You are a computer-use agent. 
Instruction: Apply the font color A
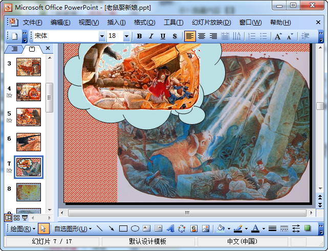tap(255, 229)
